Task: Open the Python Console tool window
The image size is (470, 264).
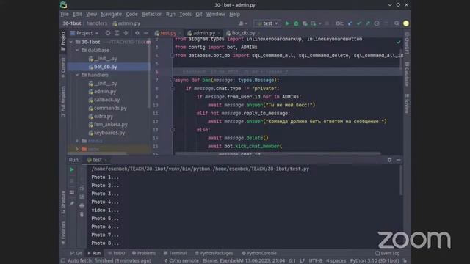Action: point(259,253)
